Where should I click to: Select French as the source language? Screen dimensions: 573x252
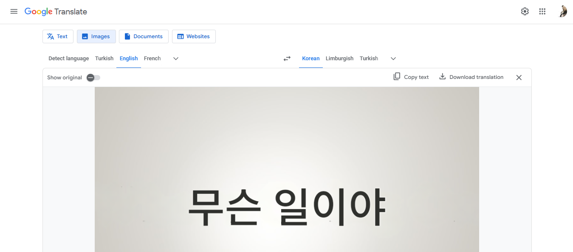click(x=152, y=58)
